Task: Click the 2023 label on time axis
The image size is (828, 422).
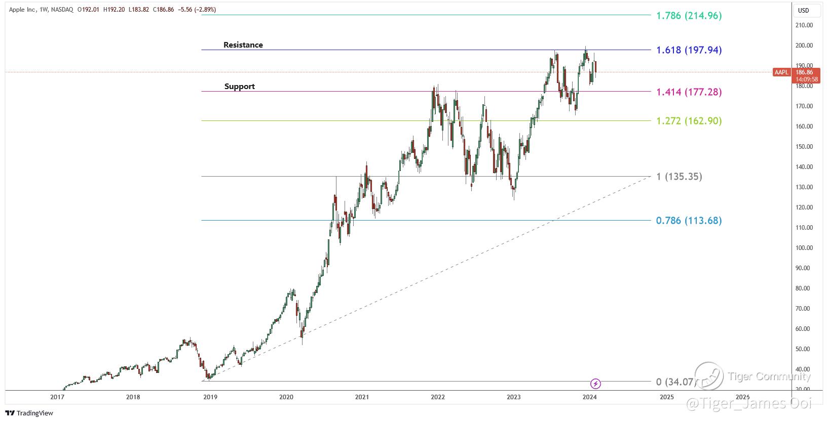Action: (x=514, y=397)
